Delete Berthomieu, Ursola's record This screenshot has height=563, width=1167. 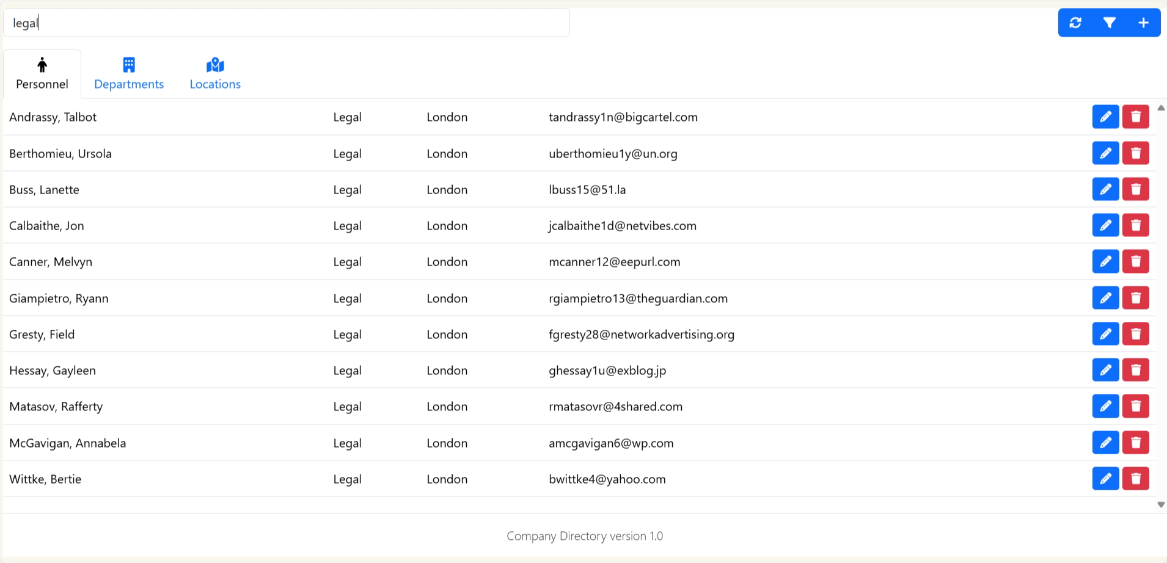(1135, 153)
